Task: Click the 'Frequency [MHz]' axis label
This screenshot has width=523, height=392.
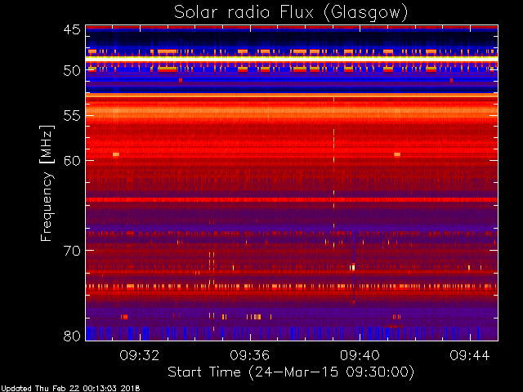Action: pyautogui.click(x=47, y=183)
